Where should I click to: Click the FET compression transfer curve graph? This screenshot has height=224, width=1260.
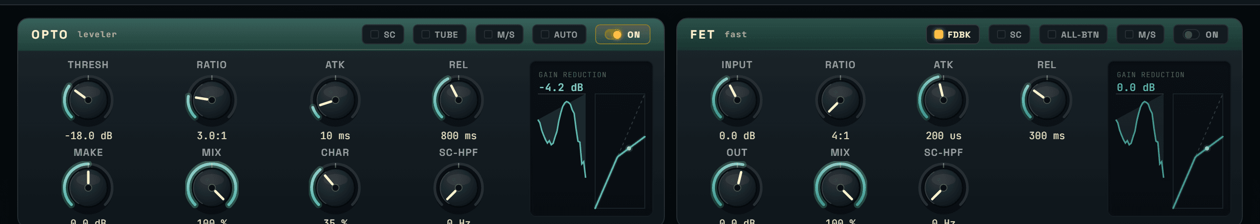click(x=1198, y=151)
